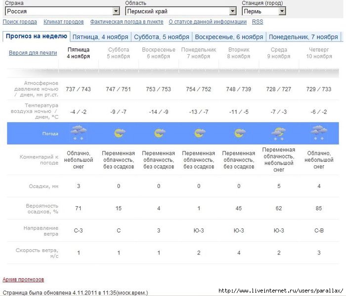Screen dimensions: 346x296
Task: Click temperature value -14 / -9
Action: [x=159, y=112]
